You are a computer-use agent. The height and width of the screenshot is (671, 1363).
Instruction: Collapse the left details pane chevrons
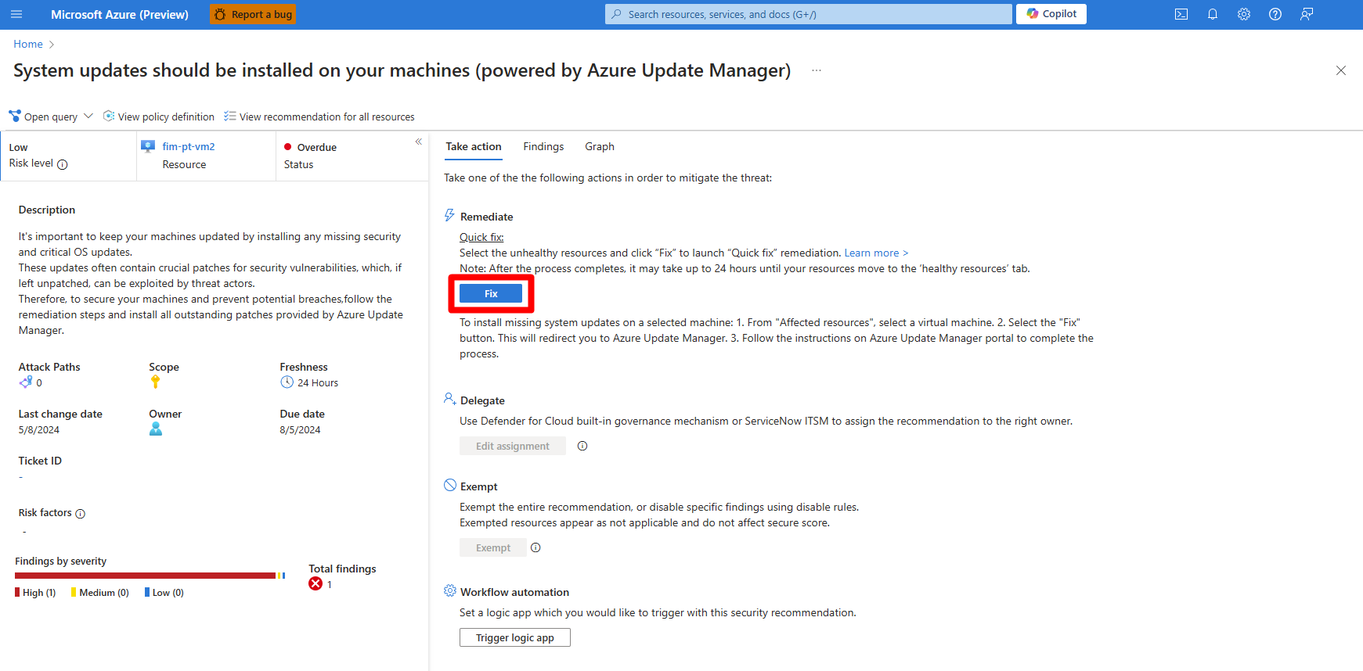pyautogui.click(x=419, y=142)
